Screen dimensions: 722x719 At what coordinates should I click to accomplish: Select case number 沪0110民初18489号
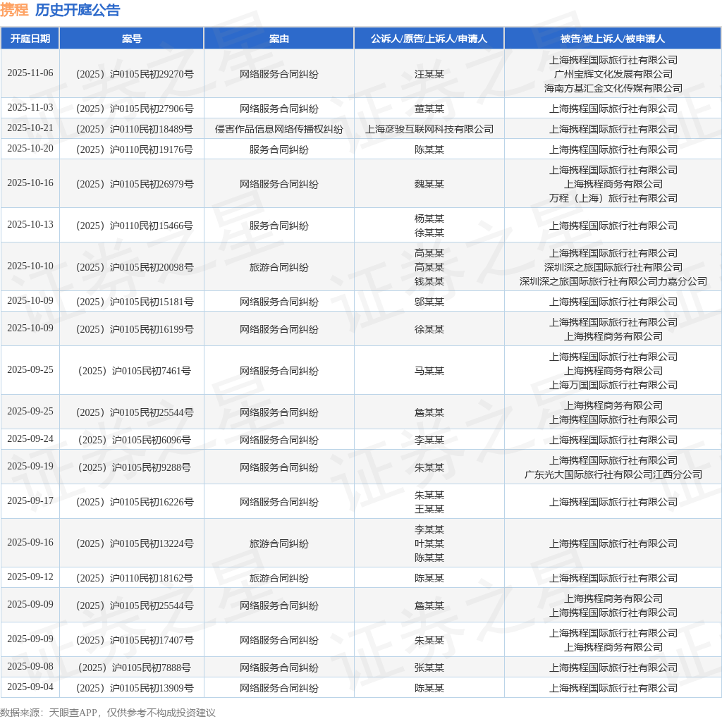(135, 129)
